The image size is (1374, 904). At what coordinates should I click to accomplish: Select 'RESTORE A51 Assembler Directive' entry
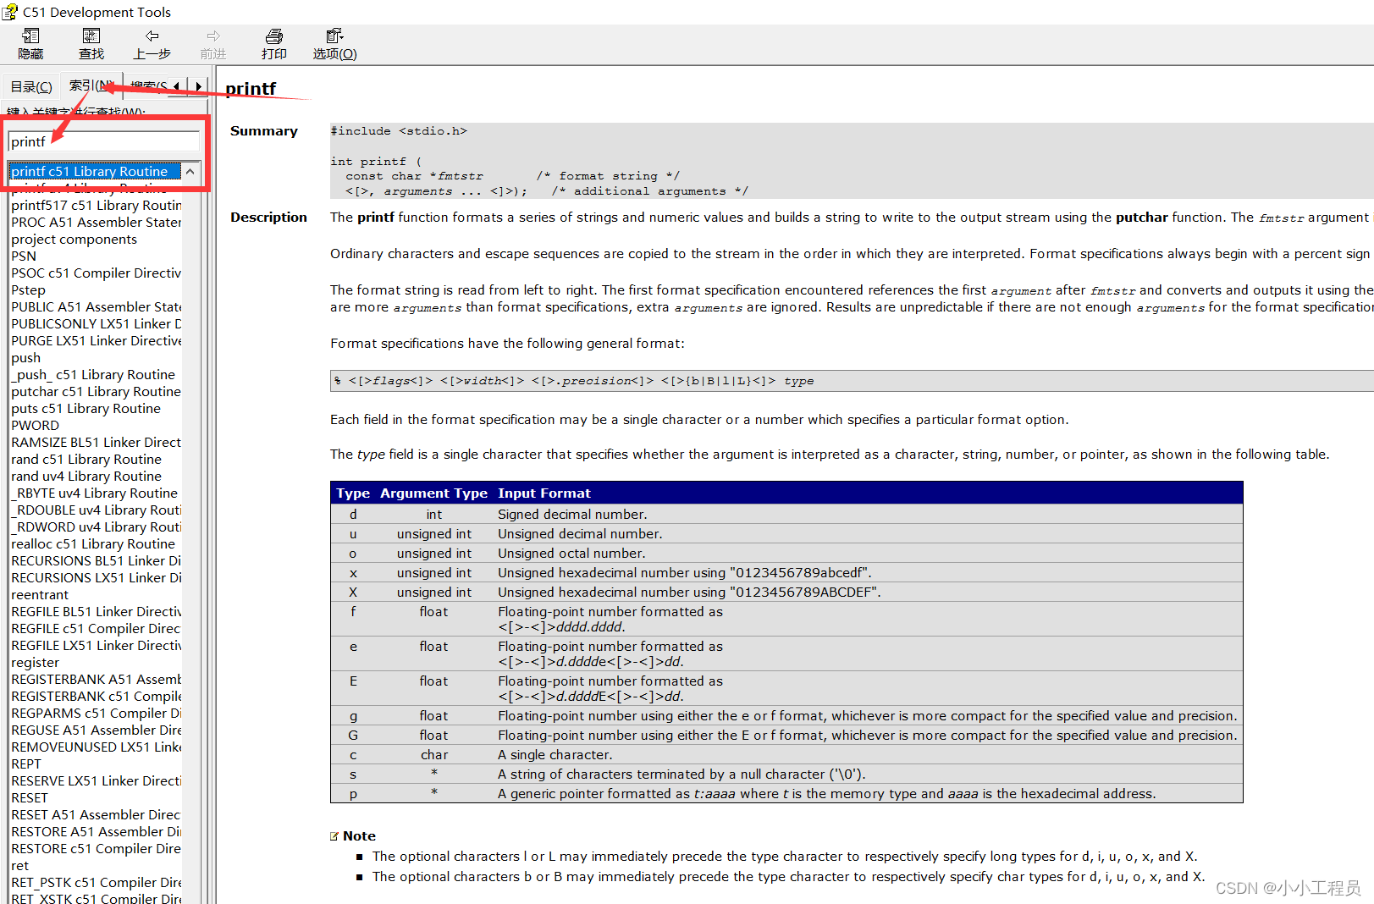(x=96, y=831)
